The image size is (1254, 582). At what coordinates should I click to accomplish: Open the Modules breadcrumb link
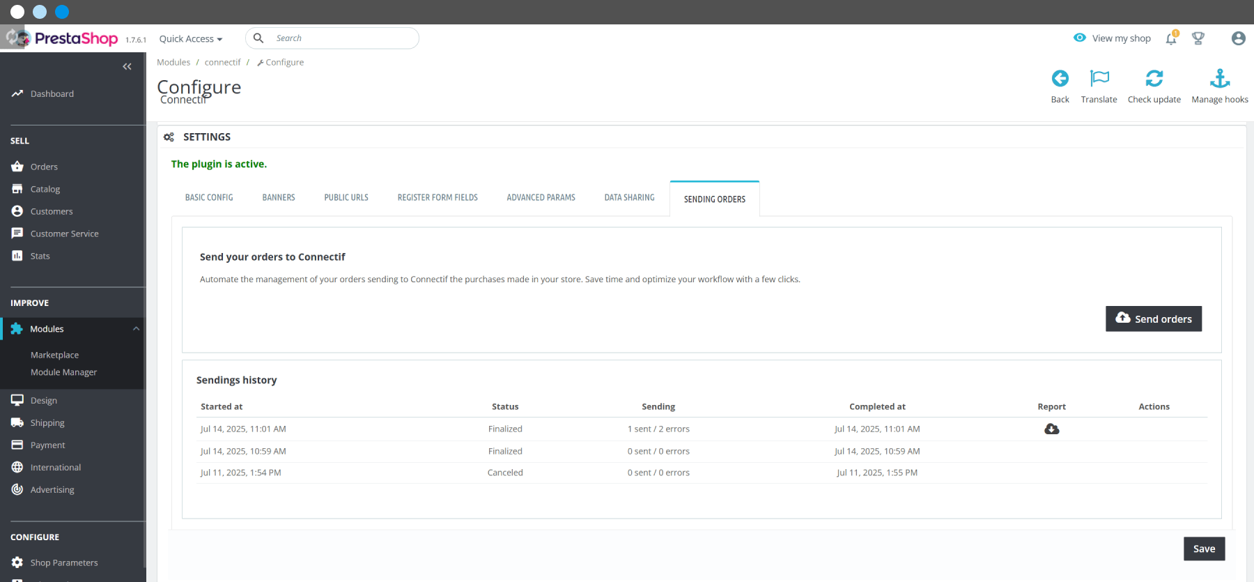[173, 62]
